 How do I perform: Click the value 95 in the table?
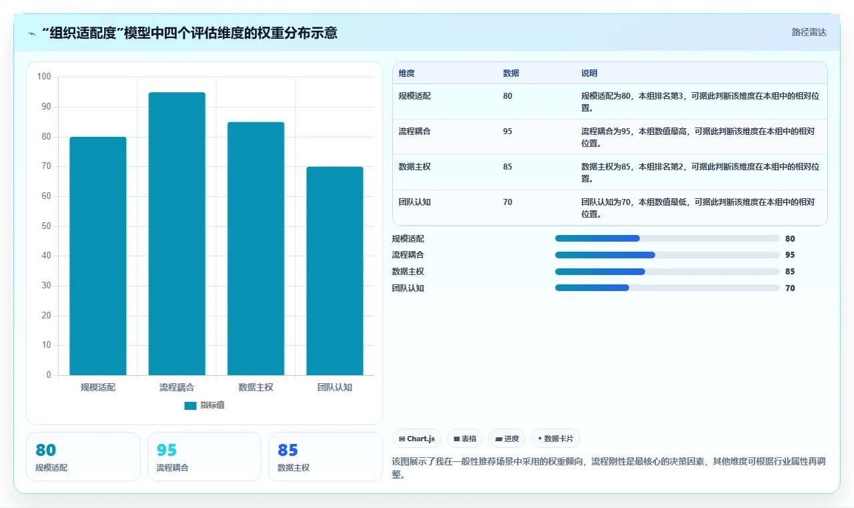pos(508,132)
